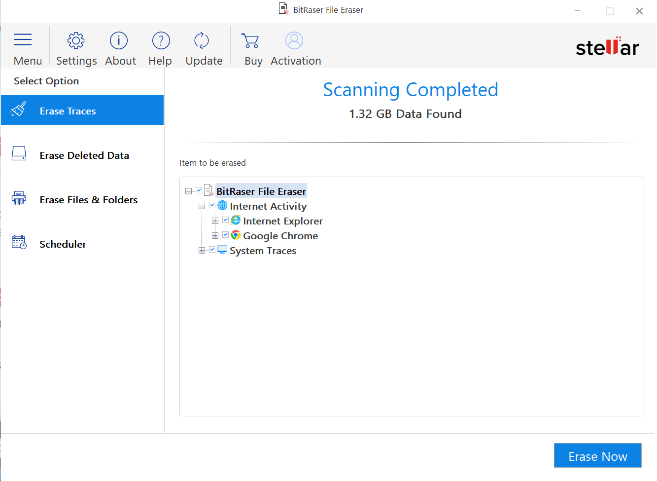Select the Erase Files & Folders shredder icon
The width and height of the screenshot is (657, 481).
click(19, 198)
